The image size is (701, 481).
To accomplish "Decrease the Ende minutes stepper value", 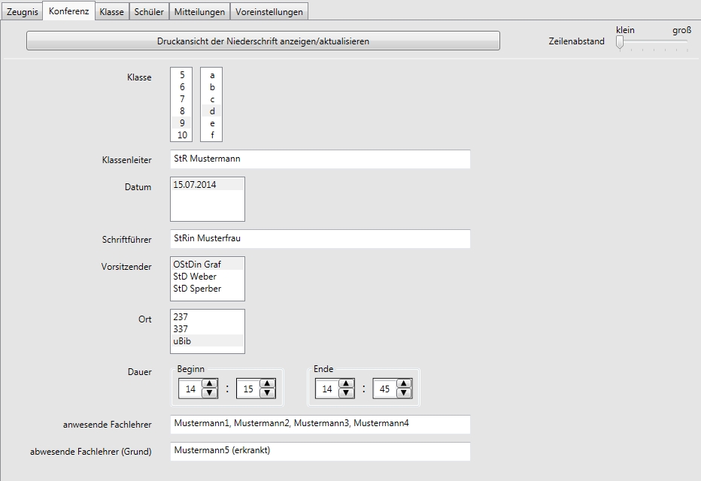I will pyautogui.click(x=404, y=393).
